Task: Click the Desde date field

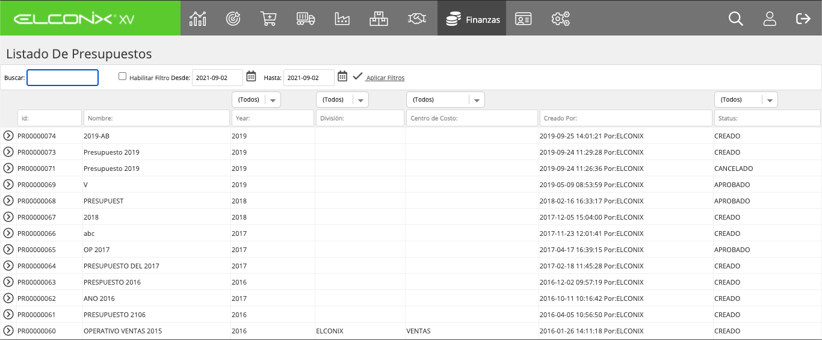Action: tap(217, 78)
